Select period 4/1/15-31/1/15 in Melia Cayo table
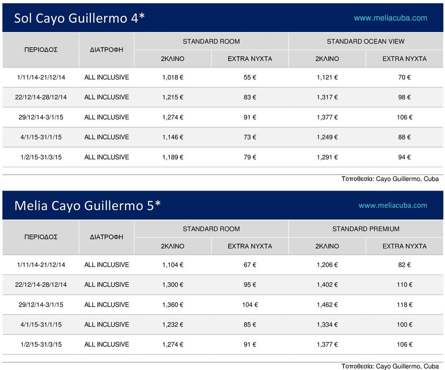The image size is (445, 370). point(41,324)
